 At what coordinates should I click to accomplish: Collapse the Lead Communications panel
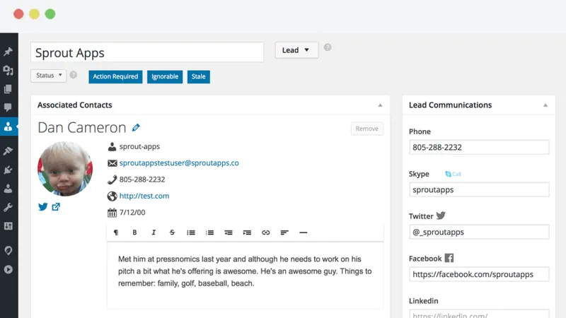pyautogui.click(x=545, y=105)
